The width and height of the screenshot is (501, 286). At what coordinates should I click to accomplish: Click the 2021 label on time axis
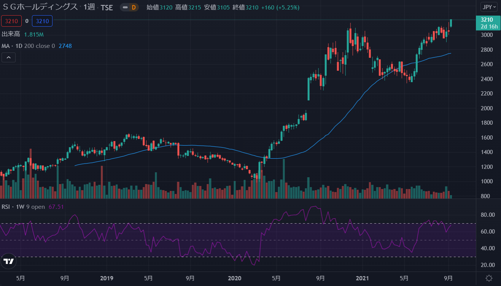362,278
